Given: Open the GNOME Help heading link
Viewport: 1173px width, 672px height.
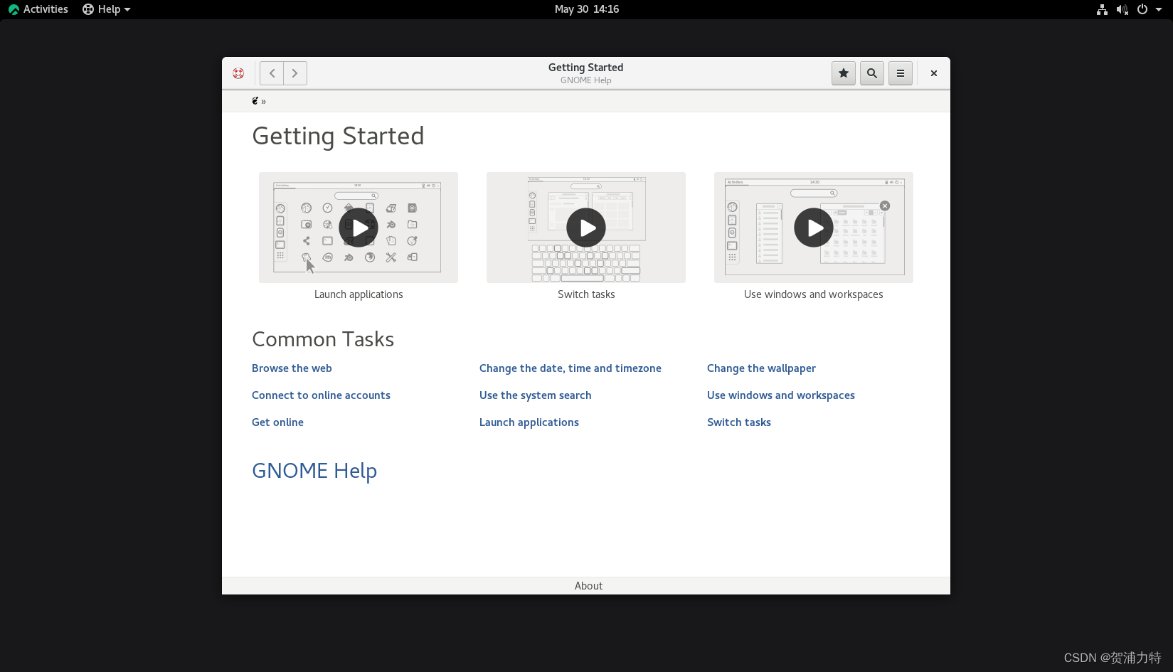Looking at the screenshot, I should click(314, 471).
